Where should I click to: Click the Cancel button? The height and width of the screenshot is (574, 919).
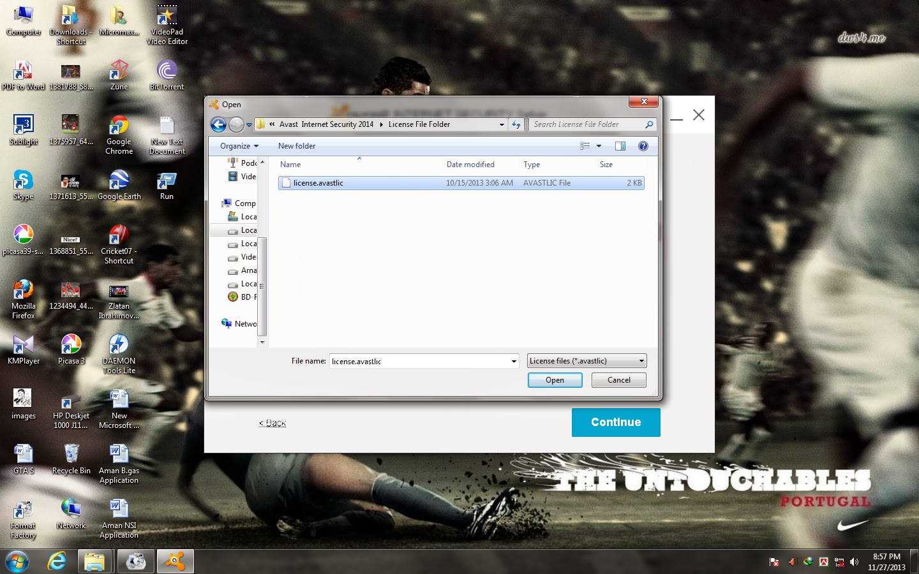pos(619,380)
